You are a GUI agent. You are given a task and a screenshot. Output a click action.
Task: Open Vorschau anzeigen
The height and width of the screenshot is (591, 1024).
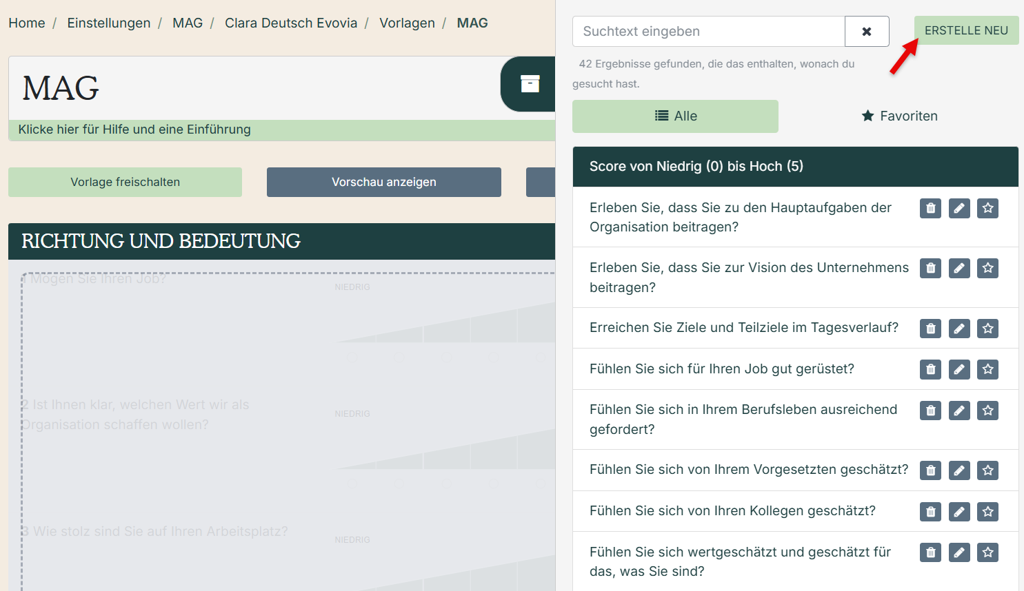383,183
